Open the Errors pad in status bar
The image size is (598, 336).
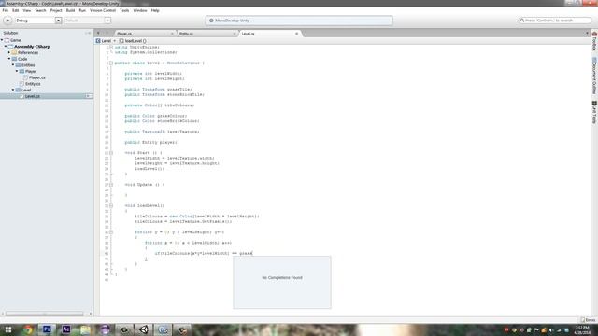(x=588, y=320)
